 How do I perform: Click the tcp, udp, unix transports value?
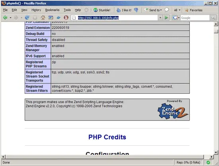pos(80,72)
